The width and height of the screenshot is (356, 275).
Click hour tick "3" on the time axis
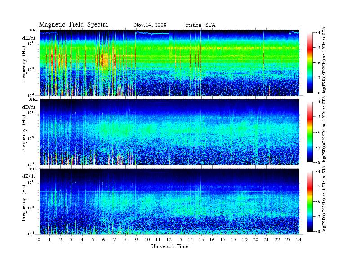71,240
